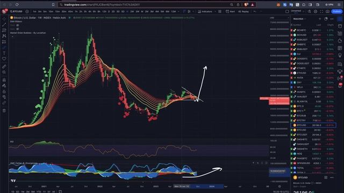
Task: Select the DXY watchlist row
Action: point(313,83)
